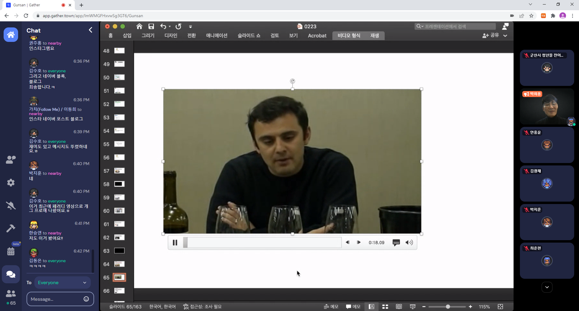Pause the video playback

[x=175, y=243]
